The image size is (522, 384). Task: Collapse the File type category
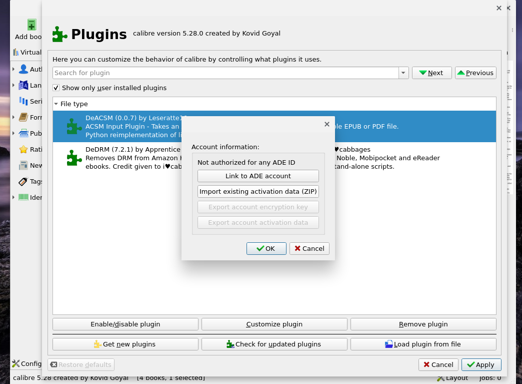(x=56, y=104)
